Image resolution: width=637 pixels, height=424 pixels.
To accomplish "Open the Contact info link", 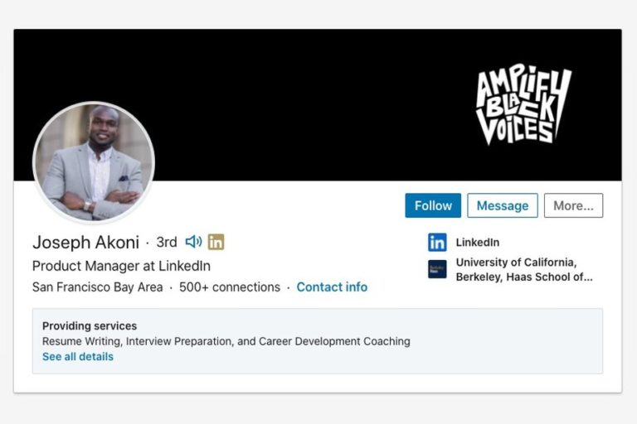I will click(332, 287).
